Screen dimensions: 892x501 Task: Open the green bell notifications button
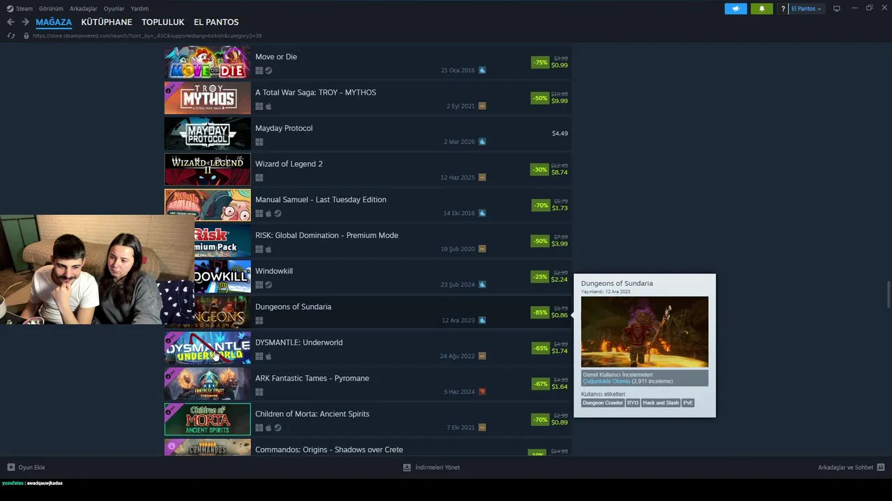pyautogui.click(x=762, y=9)
